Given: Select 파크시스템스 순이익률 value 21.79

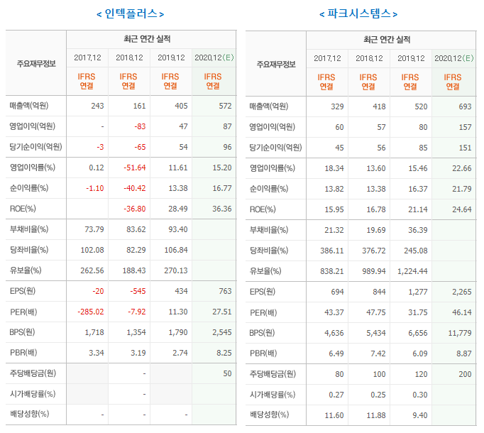Looking at the screenshot, I should coord(462,189).
